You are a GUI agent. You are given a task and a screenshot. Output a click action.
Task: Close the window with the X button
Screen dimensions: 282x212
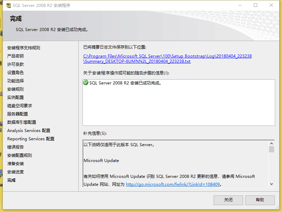pyautogui.click(x=271, y=6)
